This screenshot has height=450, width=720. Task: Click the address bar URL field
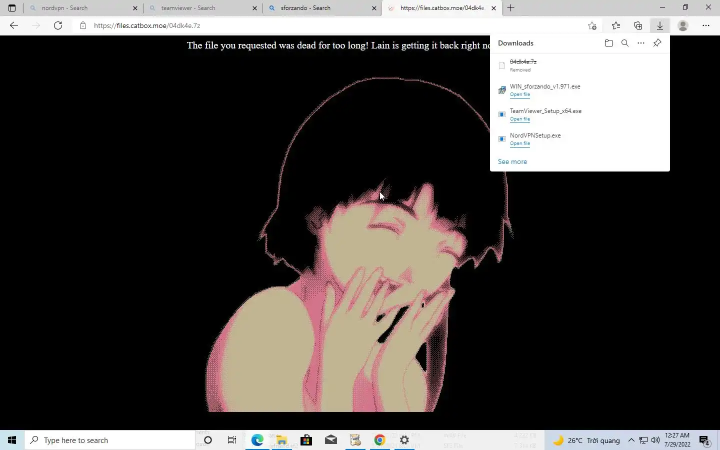click(330, 25)
